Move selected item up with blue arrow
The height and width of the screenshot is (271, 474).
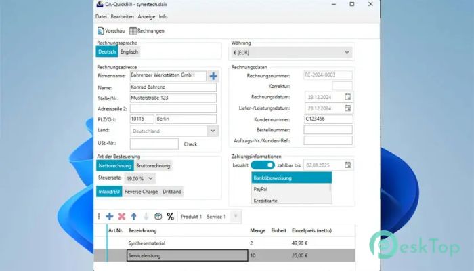coord(133,216)
